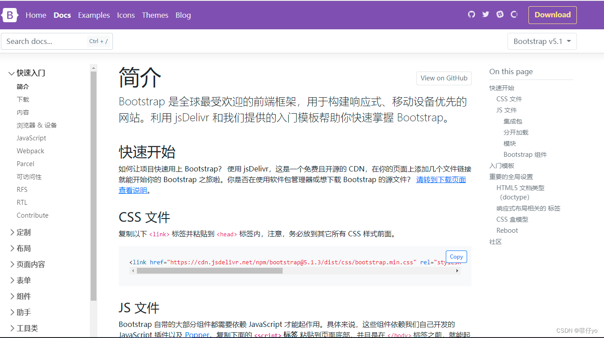The image size is (604, 338).
Task: Open the Popper link
Action: tap(197, 334)
